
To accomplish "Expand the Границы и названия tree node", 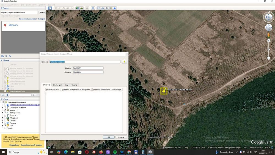I will pyautogui.click(x=2, y=107).
